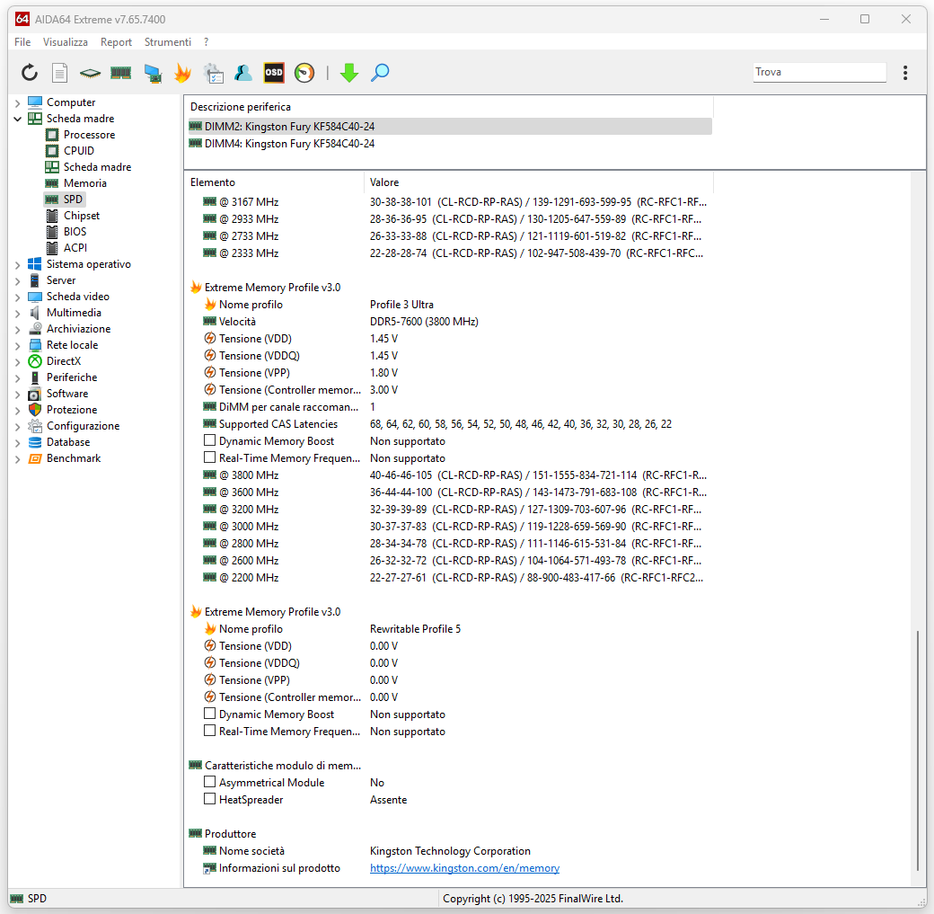Open the memory module toolbar icon

pyautogui.click(x=121, y=73)
